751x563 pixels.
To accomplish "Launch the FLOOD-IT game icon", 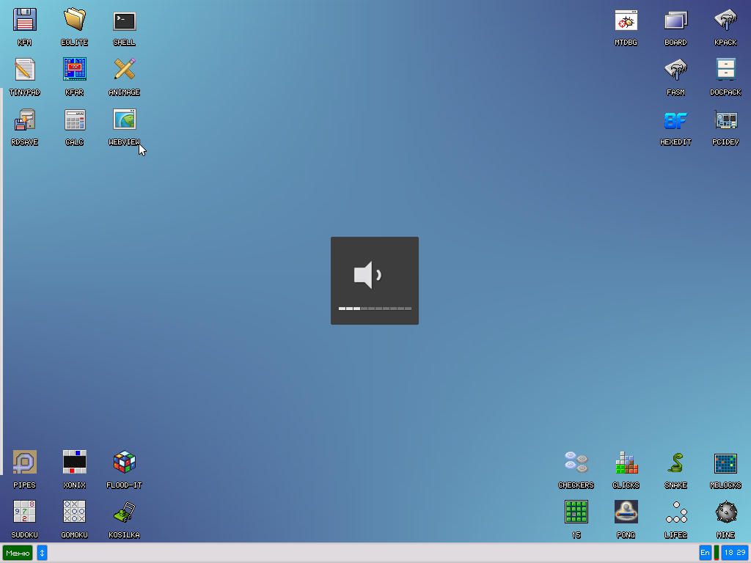I will [124, 463].
